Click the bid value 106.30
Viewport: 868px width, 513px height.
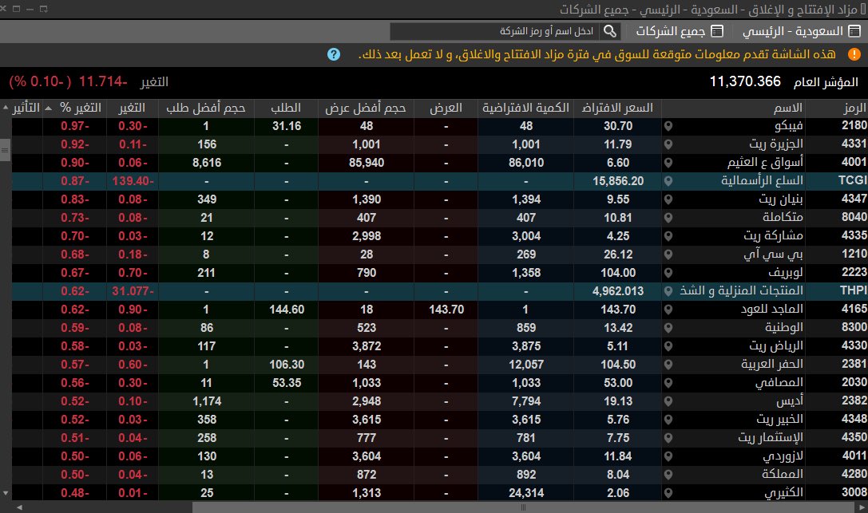(287, 365)
